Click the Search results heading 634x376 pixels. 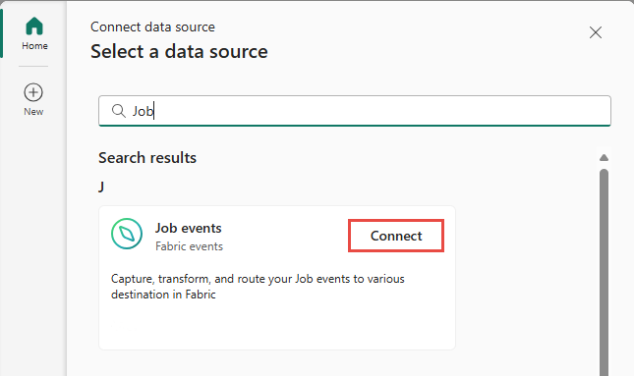[x=147, y=158]
